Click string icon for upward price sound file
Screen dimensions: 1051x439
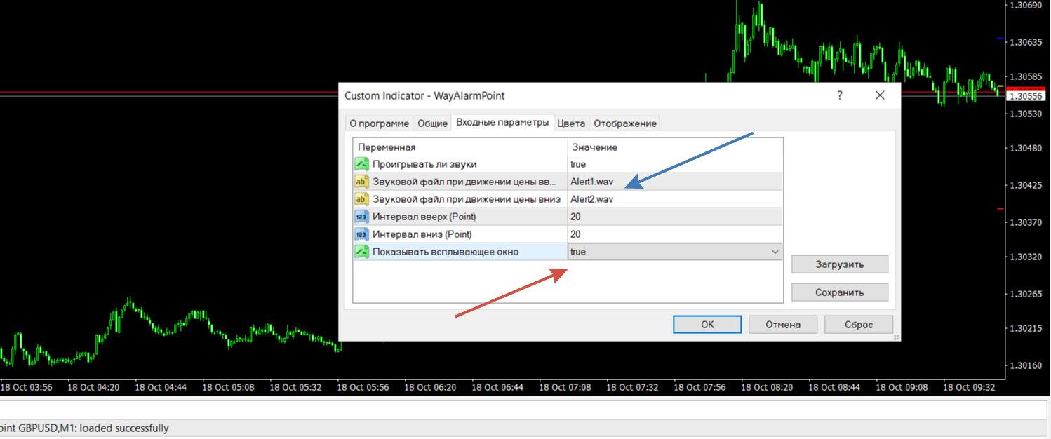(x=362, y=182)
